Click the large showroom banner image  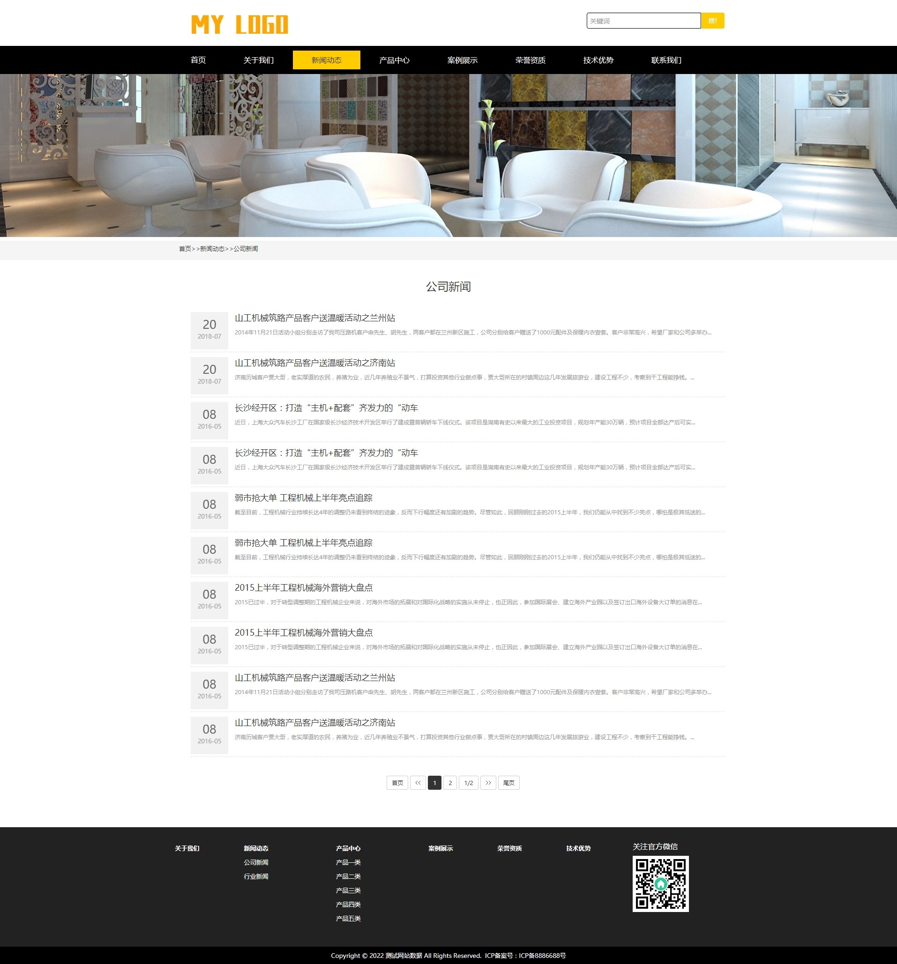click(448, 155)
